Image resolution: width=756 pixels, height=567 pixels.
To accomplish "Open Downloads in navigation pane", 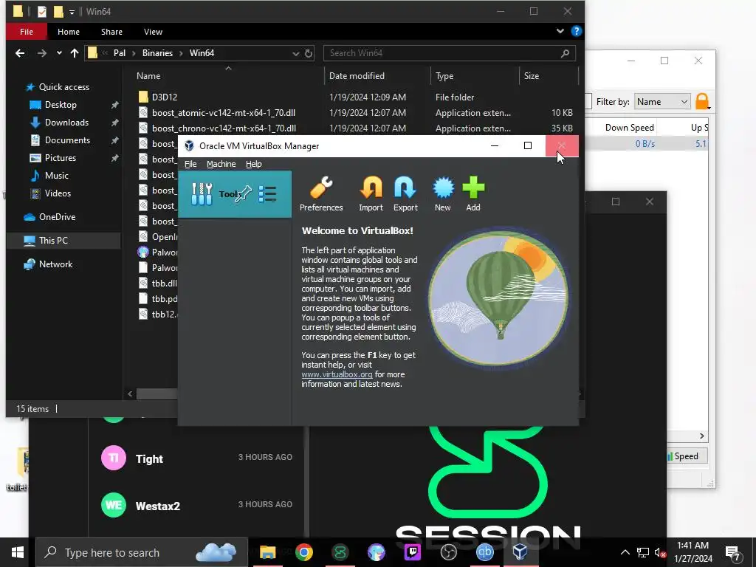I will [66, 123].
